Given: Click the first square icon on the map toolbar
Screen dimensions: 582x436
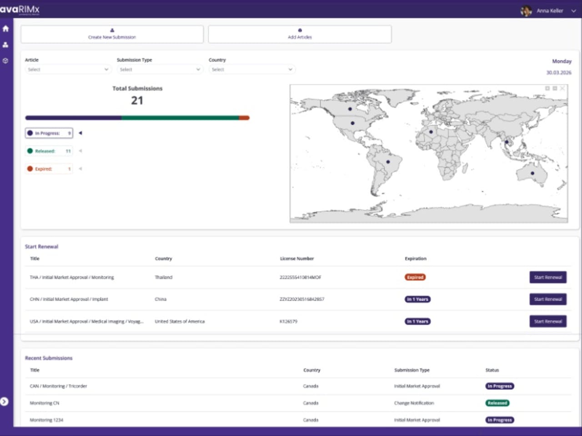Looking at the screenshot, I should tap(547, 88).
